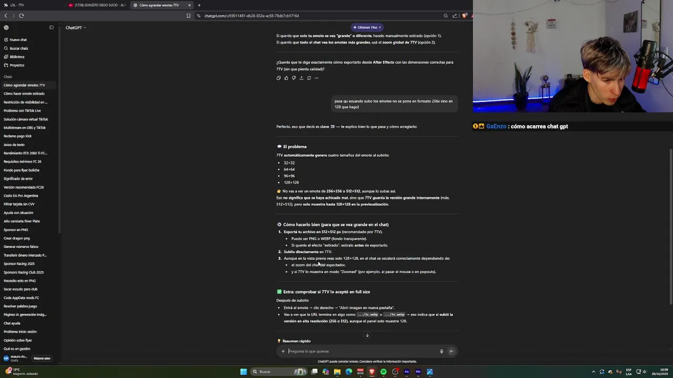Regenerate the response
The height and width of the screenshot is (378, 673).
pos(309,78)
